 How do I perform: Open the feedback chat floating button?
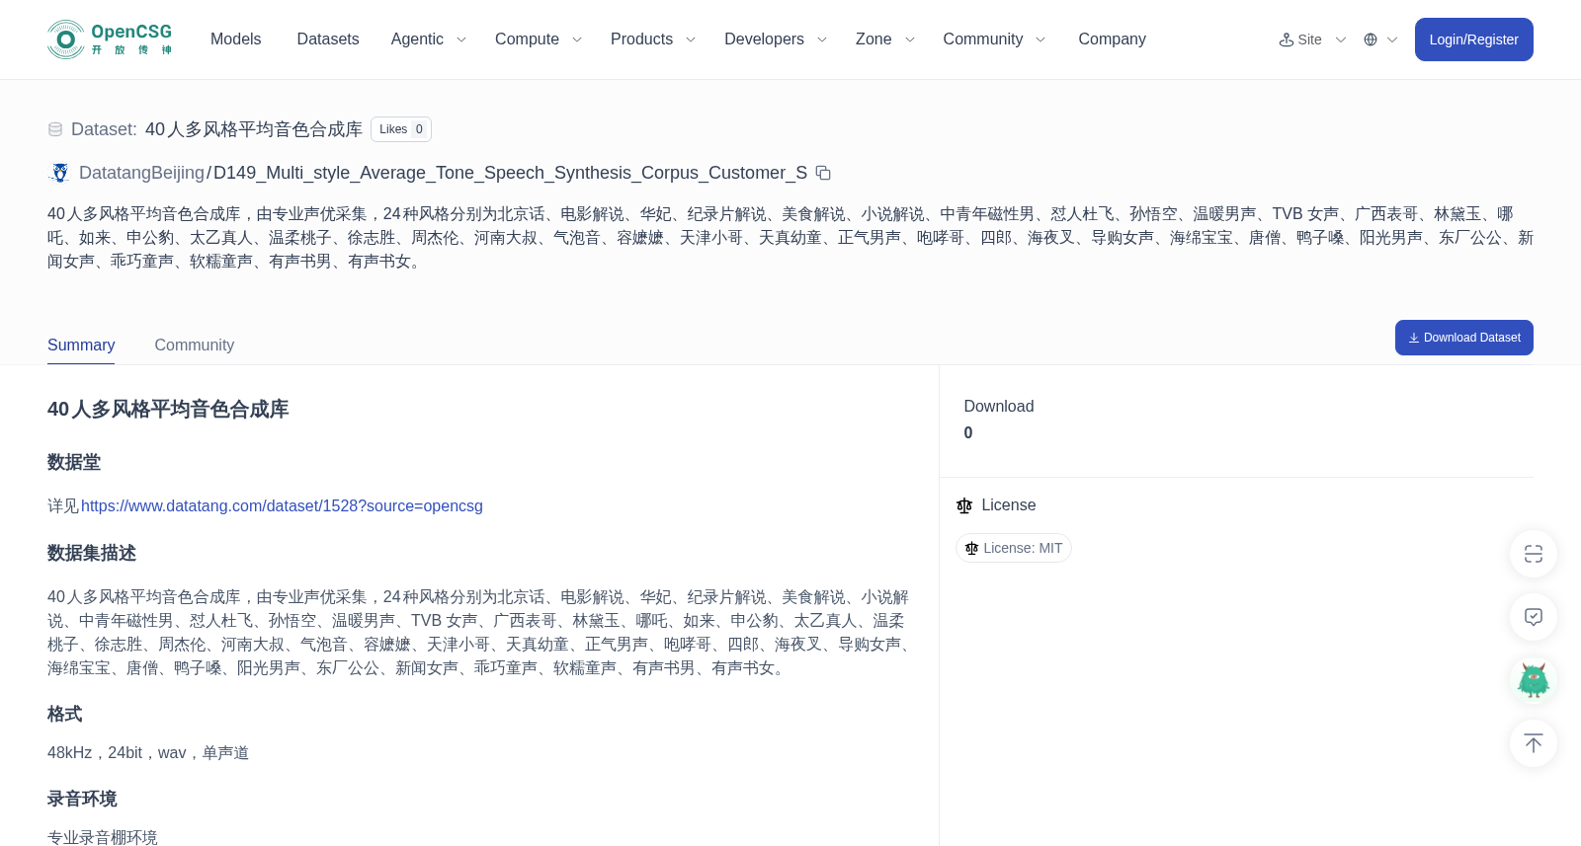coord(1534,617)
